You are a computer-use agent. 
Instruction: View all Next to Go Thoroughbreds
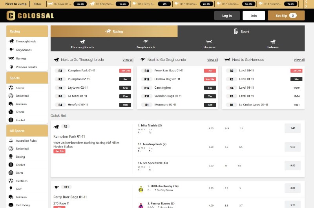tap(128, 60)
